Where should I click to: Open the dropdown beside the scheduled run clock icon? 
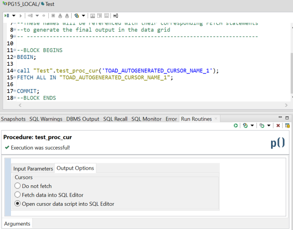(x=269, y=125)
